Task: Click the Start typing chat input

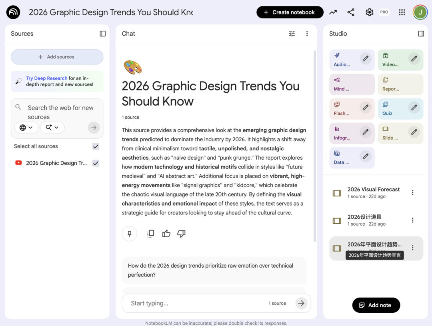Action: coord(196,303)
